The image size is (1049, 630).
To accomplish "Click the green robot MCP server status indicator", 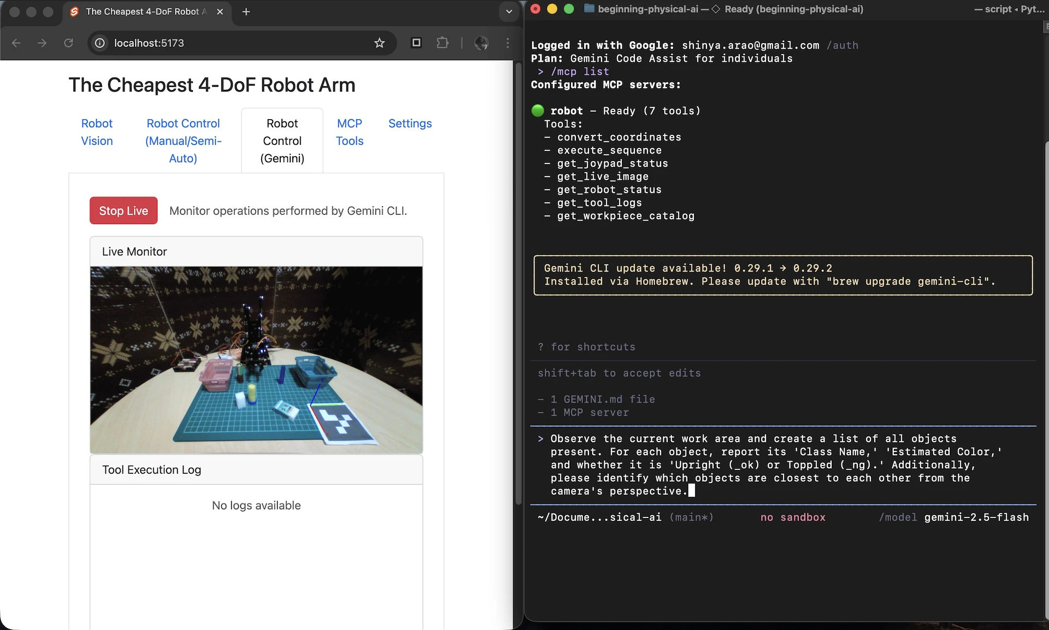I will pos(538,110).
